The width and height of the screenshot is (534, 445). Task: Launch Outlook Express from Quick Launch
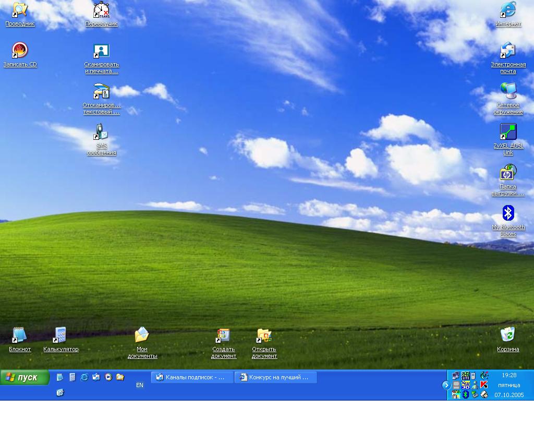tap(96, 377)
